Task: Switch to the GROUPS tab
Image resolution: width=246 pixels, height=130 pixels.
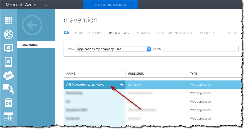Action: (x=95, y=33)
